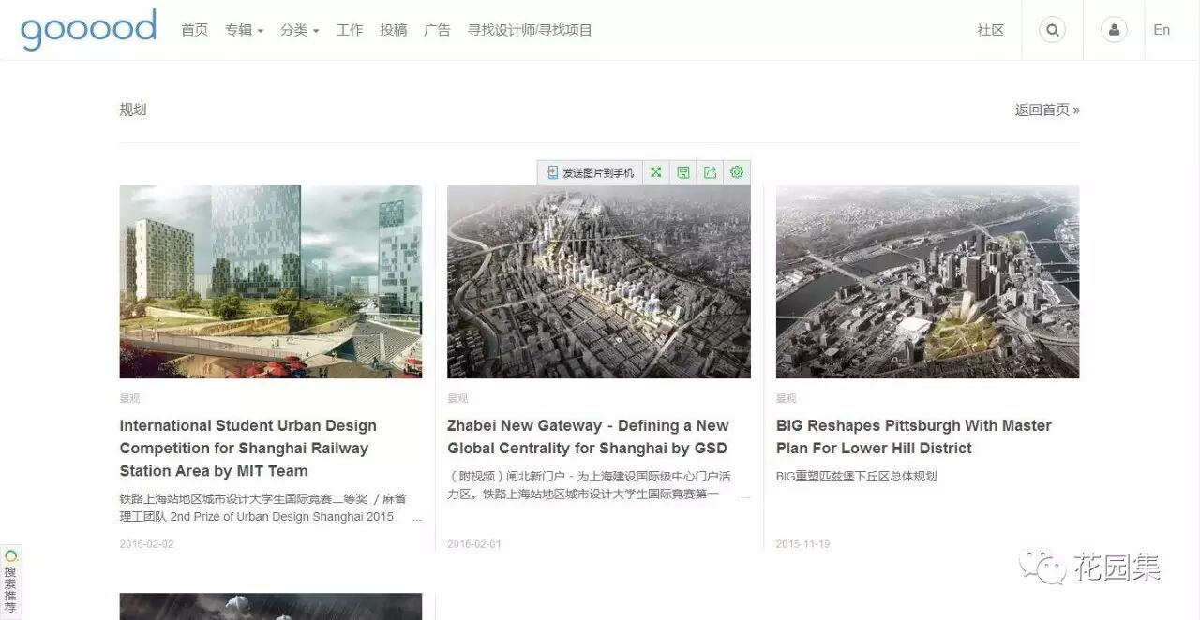Open the partially visible dark thumbnail at bottom

point(271,606)
